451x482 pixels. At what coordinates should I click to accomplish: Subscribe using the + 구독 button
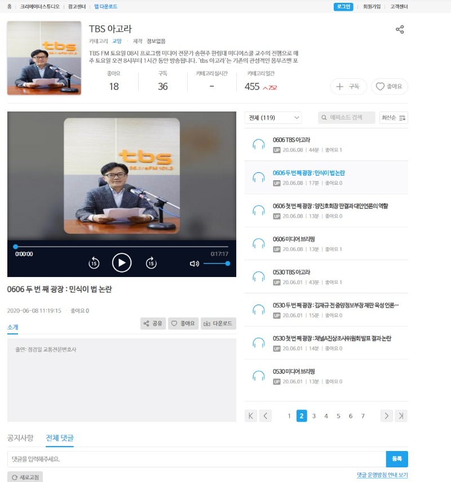click(348, 86)
